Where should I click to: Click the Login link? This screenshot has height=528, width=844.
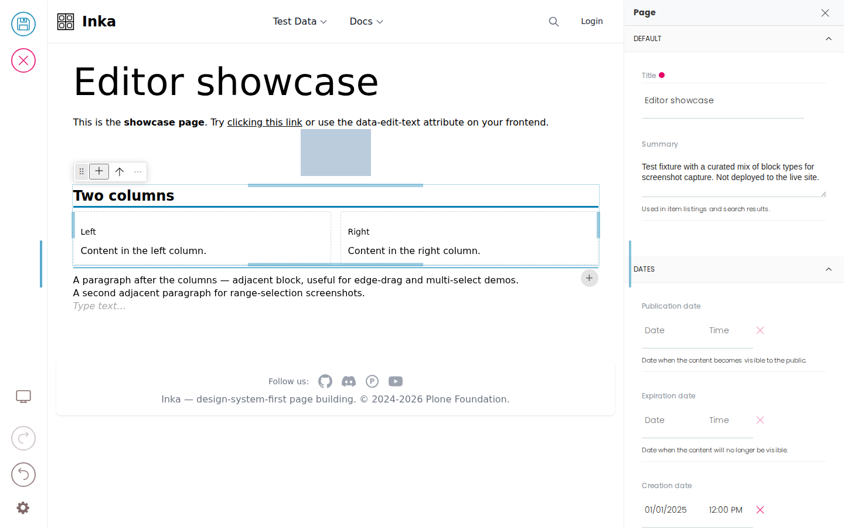click(x=592, y=21)
